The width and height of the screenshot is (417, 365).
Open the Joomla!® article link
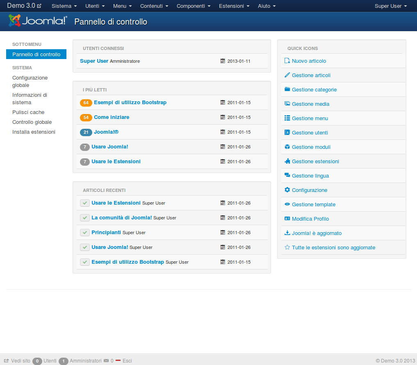coord(106,132)
